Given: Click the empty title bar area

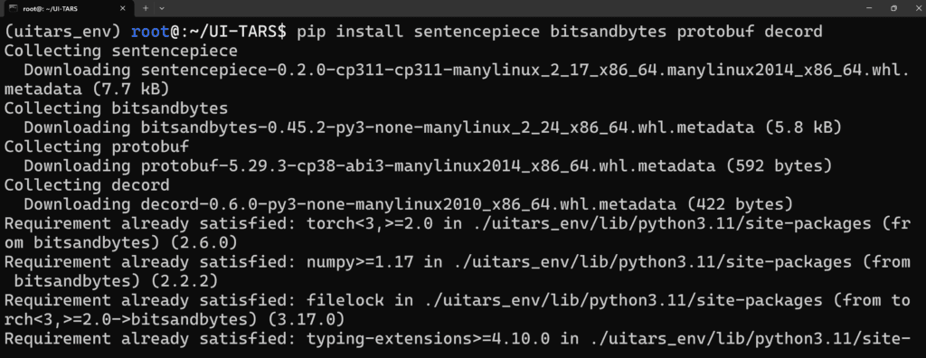Looking at the screenshot, I should (x=508, y=8).
